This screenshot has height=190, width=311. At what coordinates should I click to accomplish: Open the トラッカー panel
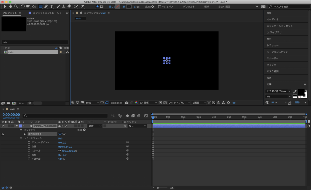click(273, 45)
